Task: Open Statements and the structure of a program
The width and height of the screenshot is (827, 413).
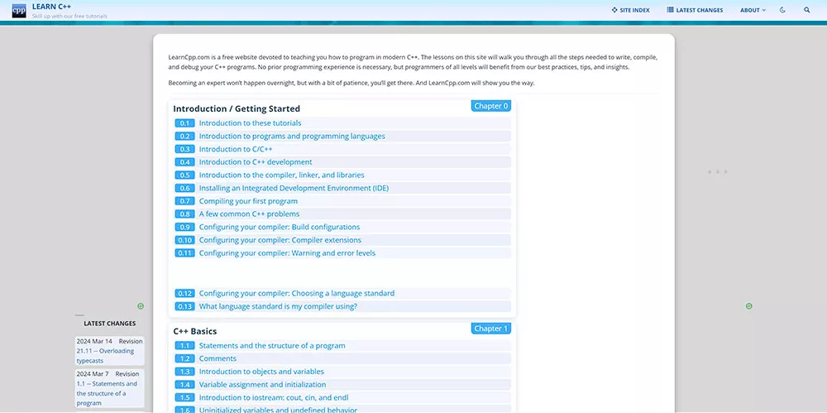Action: [272, 345]
